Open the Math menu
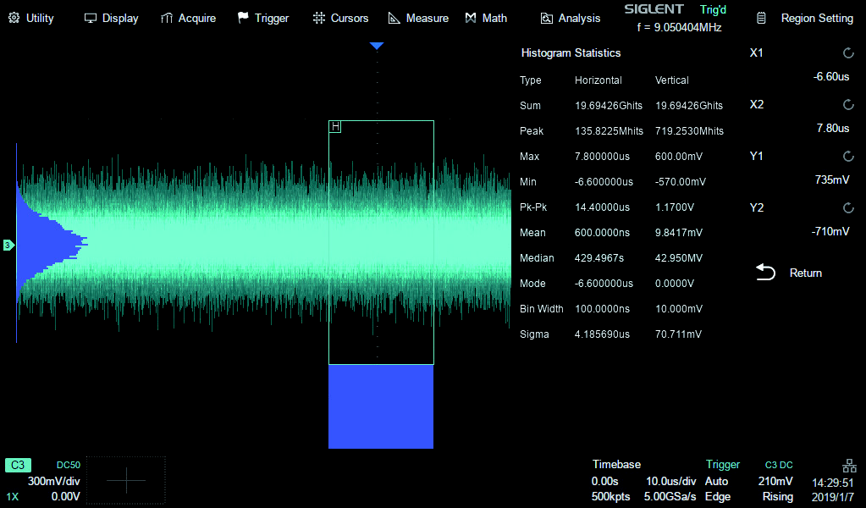The height and width of the screenshot is (508, 866). click(486, 19)
